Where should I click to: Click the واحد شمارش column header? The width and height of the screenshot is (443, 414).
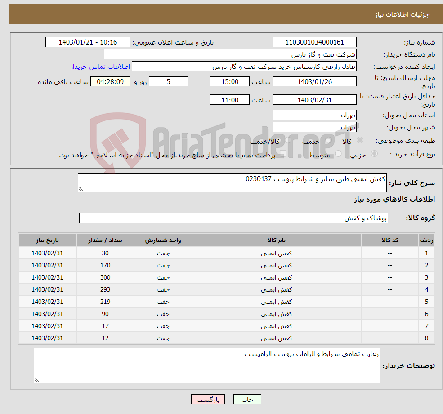pos(163,240)
